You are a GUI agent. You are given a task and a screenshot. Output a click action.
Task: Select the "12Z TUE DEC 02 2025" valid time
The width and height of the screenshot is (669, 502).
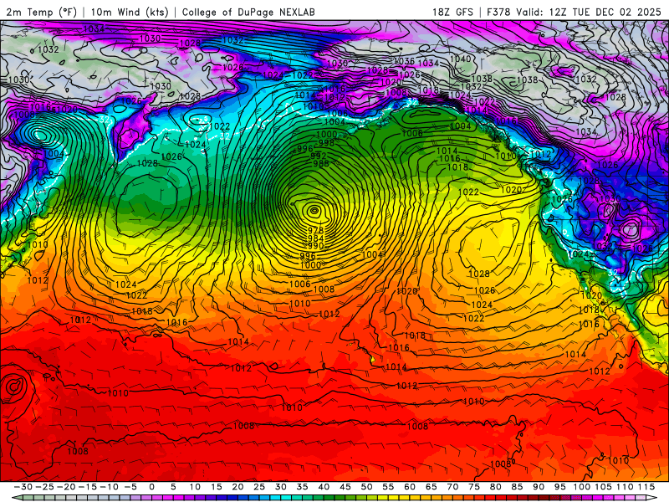[x=605, y=12]
